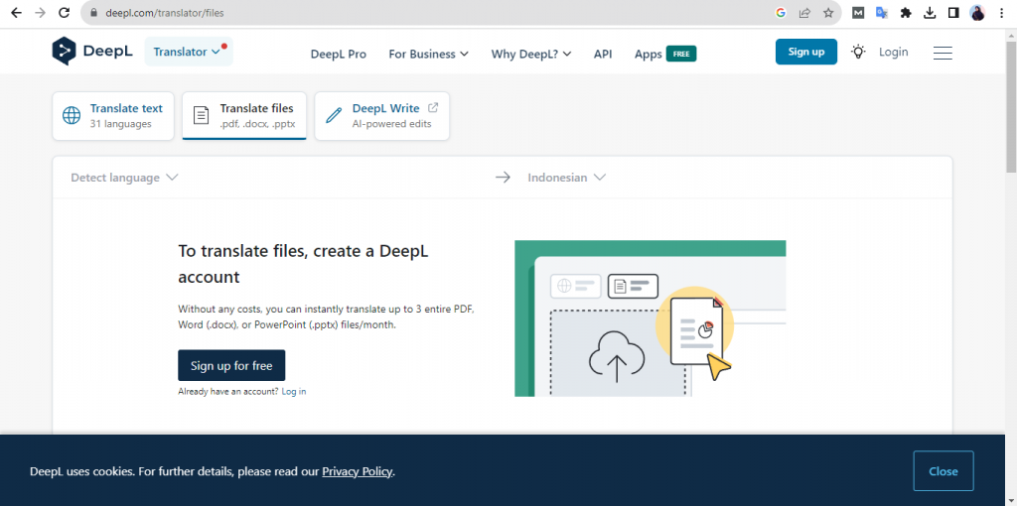Image resolution: width=1017 pixels, height=506 pixels.
Task: Open the hamburger menu icon
Action: 943,53
